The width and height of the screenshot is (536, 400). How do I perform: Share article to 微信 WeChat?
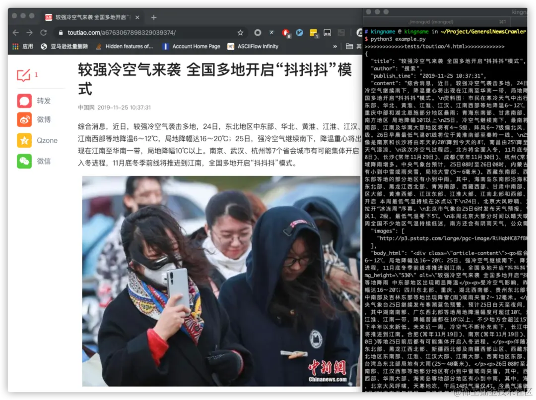[x=24, y=161]
